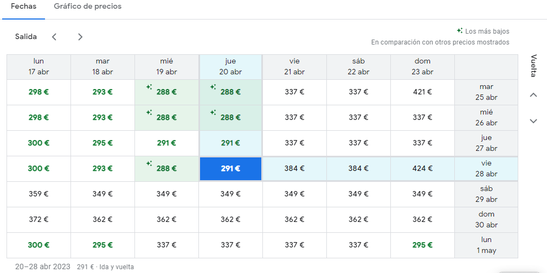The width and height of the screenshot is (547, 273).
Task: Click En comparación con otros precios mostrados
Action: click(x=440, y=42)
